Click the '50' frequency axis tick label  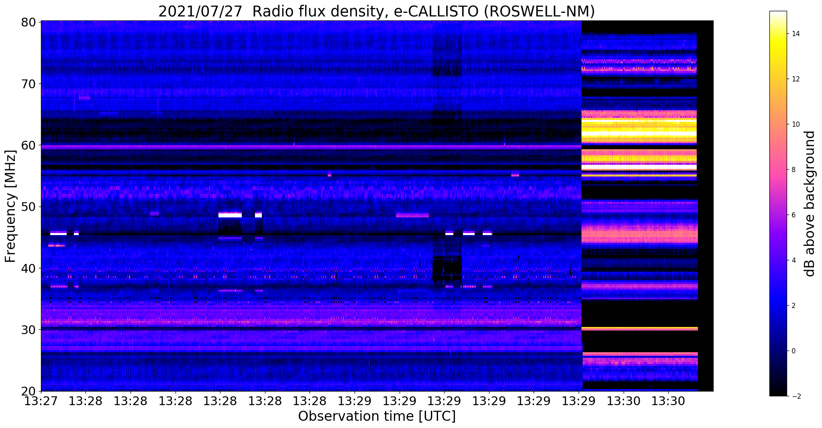click(29, 207)
